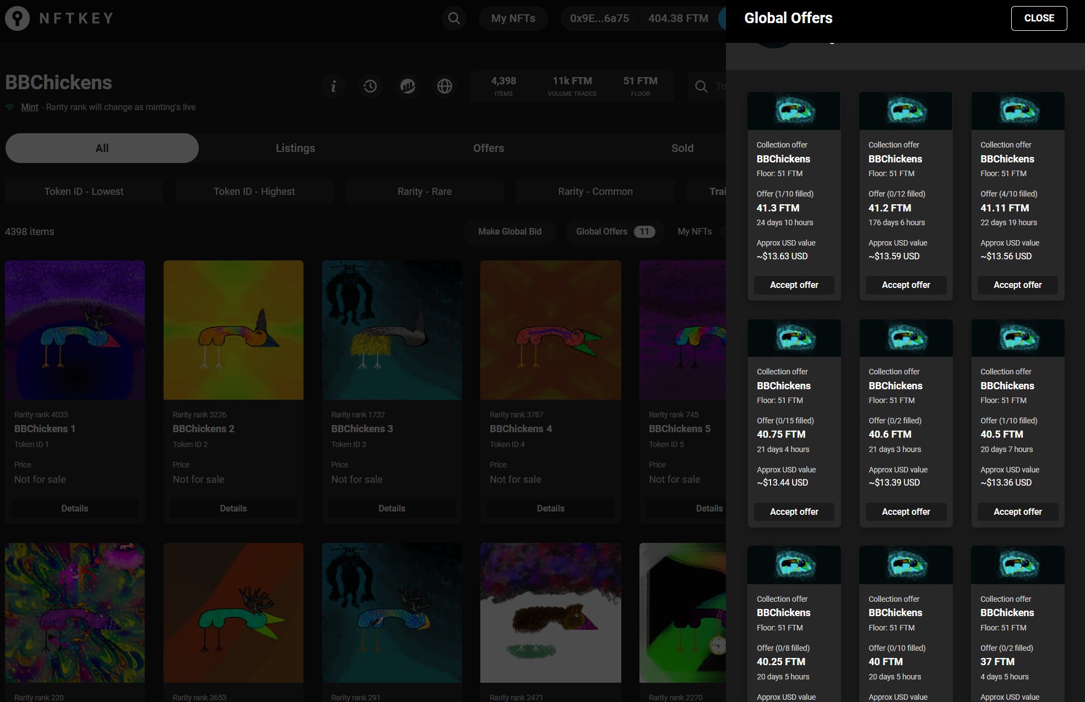
Task: Open the activity history clock icon
Action: (370, 86)
